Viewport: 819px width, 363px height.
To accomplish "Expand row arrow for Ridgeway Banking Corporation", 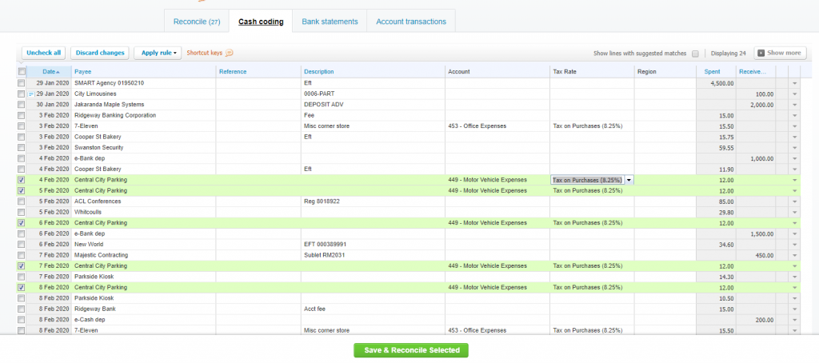I will 794,115.
